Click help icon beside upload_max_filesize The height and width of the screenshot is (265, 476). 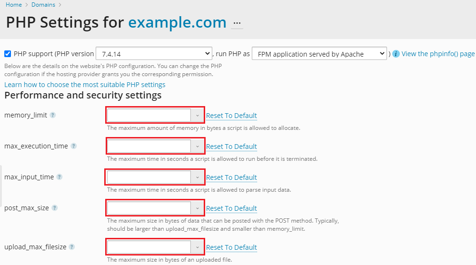[72, 247]
